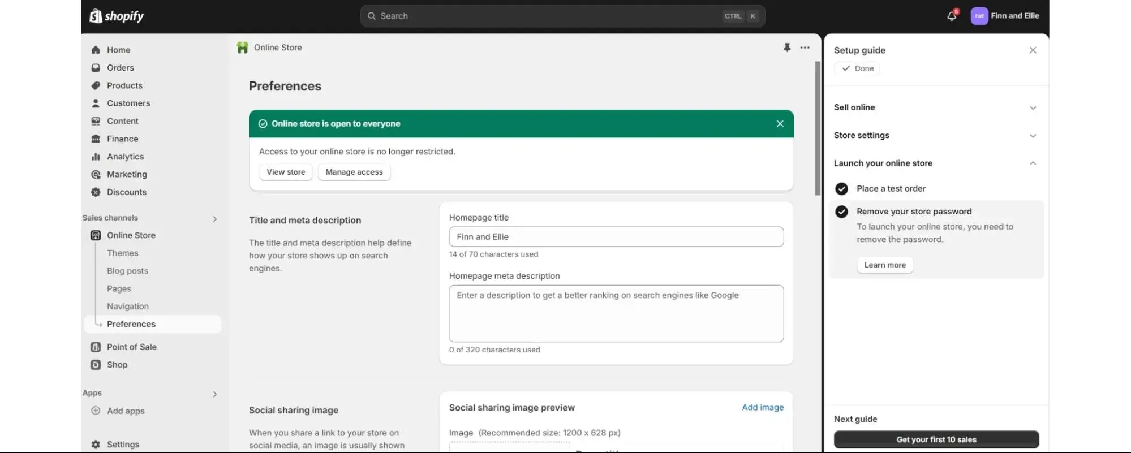Click the Add apps plus icon
Image resolution: width=1131 pixels, height=453 pixels.
click(96, 411)
